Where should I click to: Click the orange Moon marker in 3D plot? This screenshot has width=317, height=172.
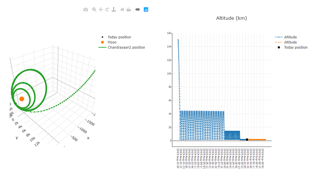click(x=22, y=99)
